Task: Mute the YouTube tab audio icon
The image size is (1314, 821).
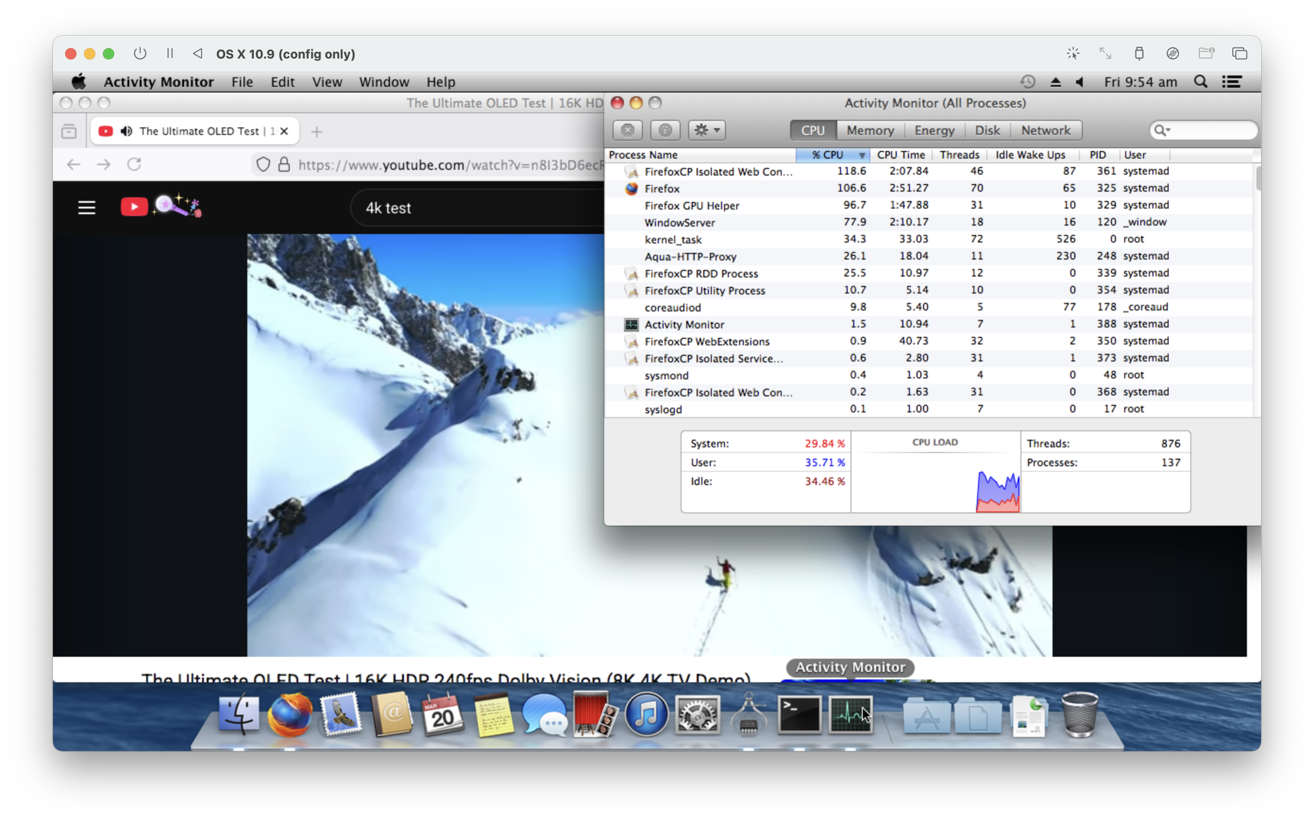Action: coord(126,131)
